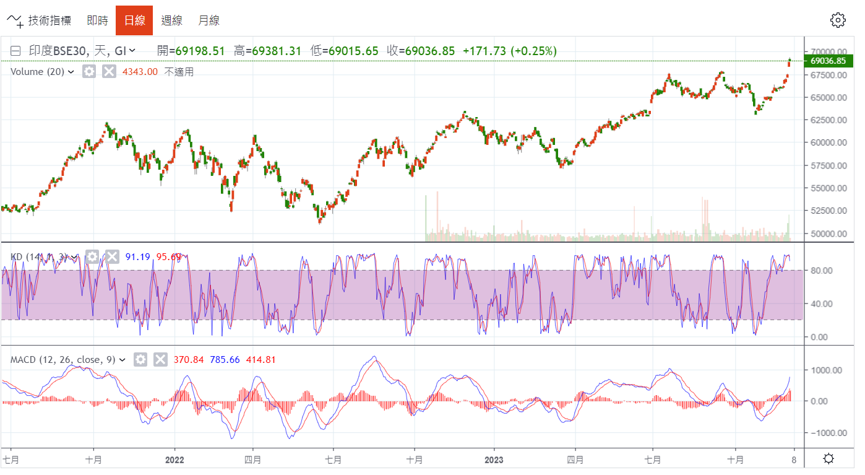This screenshot has width=865, height=475.
Task: Collapse the chart legend with minus box
Action: point(16,51)
